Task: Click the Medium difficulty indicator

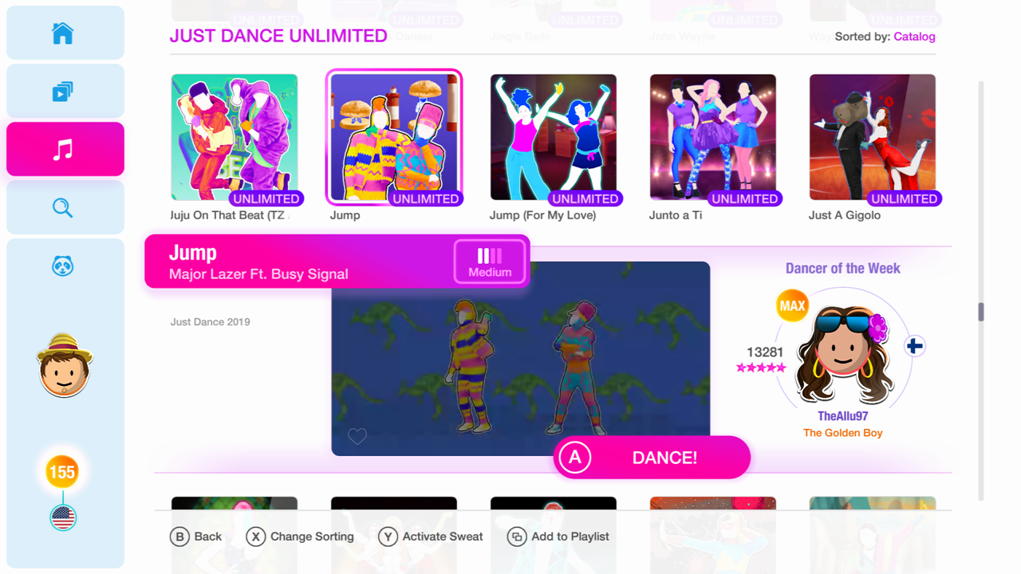Action: click(490, 261)
